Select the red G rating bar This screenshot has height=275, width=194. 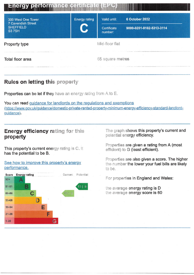point(36,221)
